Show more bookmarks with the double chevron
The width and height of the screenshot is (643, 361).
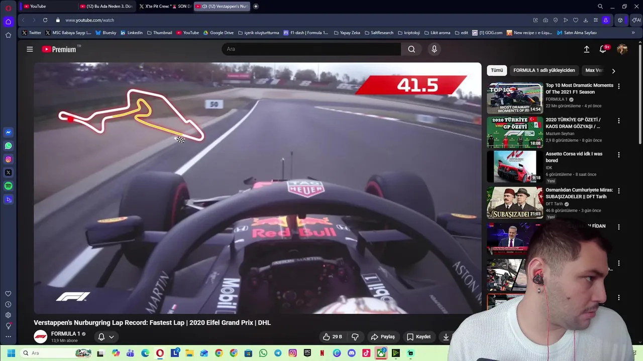click(x=633, y=33)
